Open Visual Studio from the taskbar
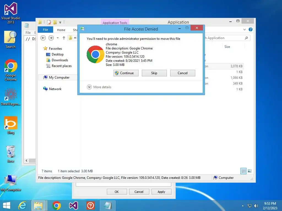Image resolution: width=282 pixels, height=211 pixels. [x=73, y=206]
